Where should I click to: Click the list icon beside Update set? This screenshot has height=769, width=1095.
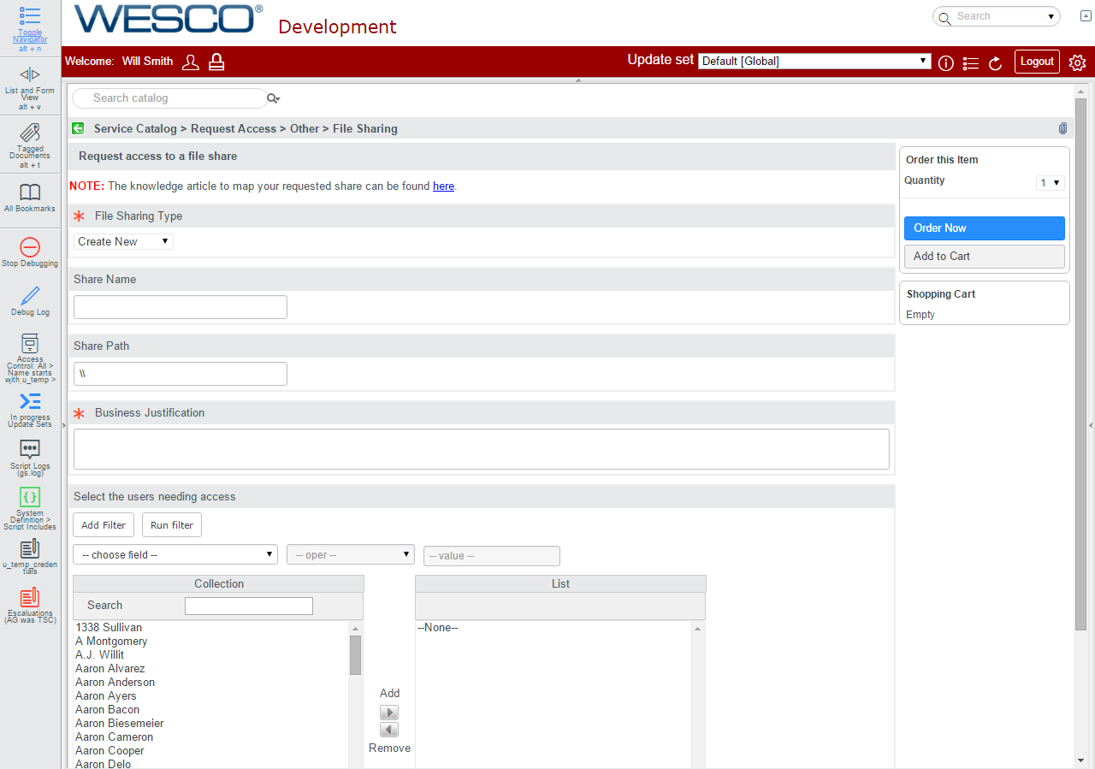971,63
